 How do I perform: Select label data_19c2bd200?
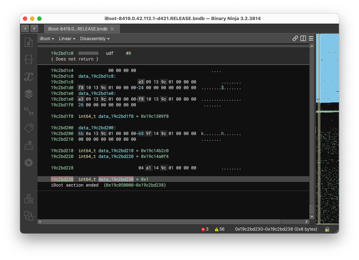(96, 128)
